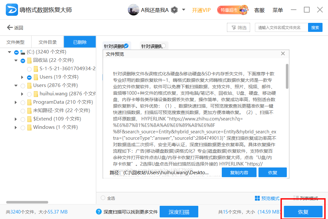Click the deep scan help question icon

[x=99, y=212]
